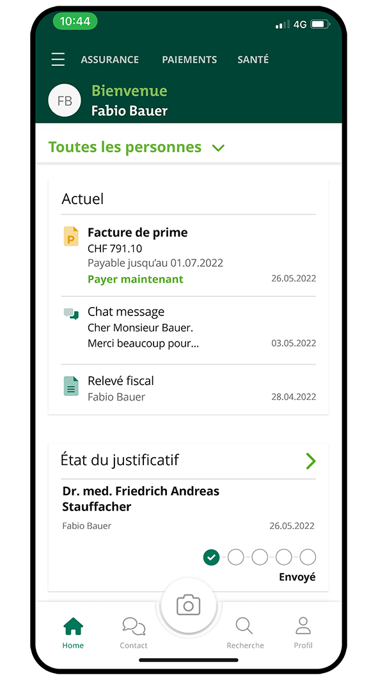
Task: Tap the green Relevé fiscal document icon
Action: [71, 386]
